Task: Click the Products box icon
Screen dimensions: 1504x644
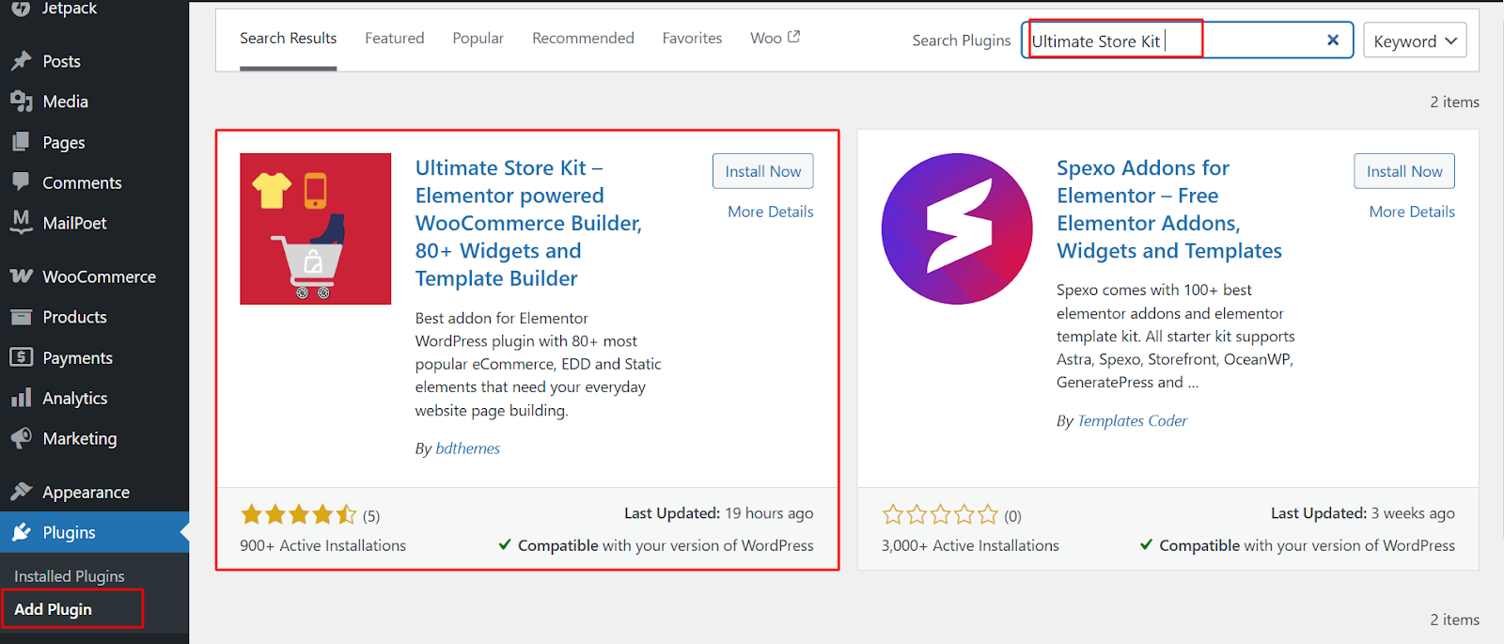Action: point(21,317)
